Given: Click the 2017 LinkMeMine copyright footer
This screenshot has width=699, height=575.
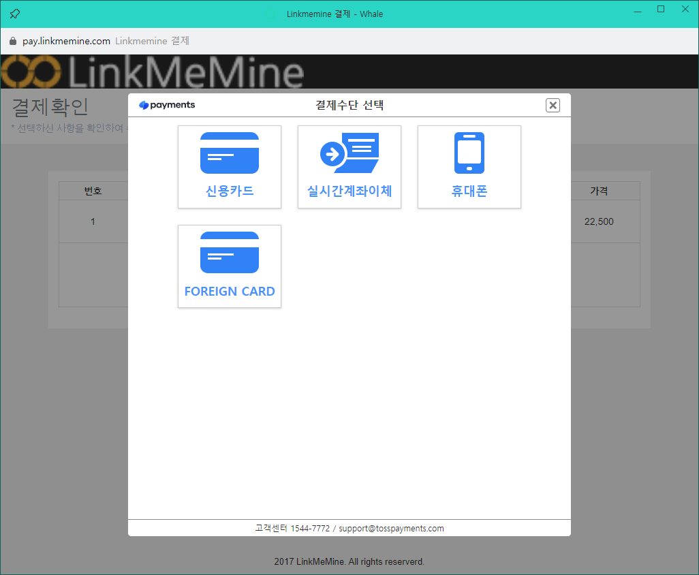Looking at the screenshot, I should tap(349, 561).
